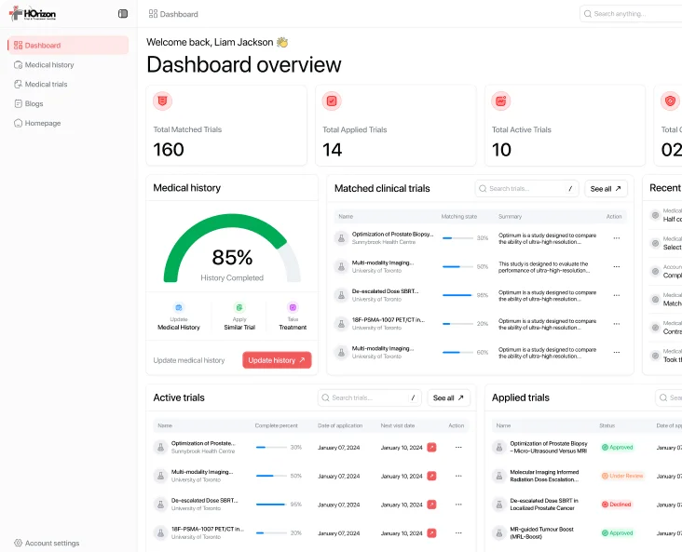Screen dimensions: 682x552
Task: Click flask icon of active Optimization of Prostate
Action: (160, 447)
